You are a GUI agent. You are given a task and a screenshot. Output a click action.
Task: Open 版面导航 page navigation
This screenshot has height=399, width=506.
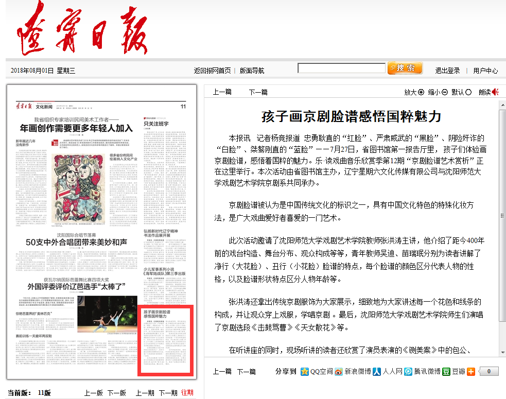(x=252, y=71)
